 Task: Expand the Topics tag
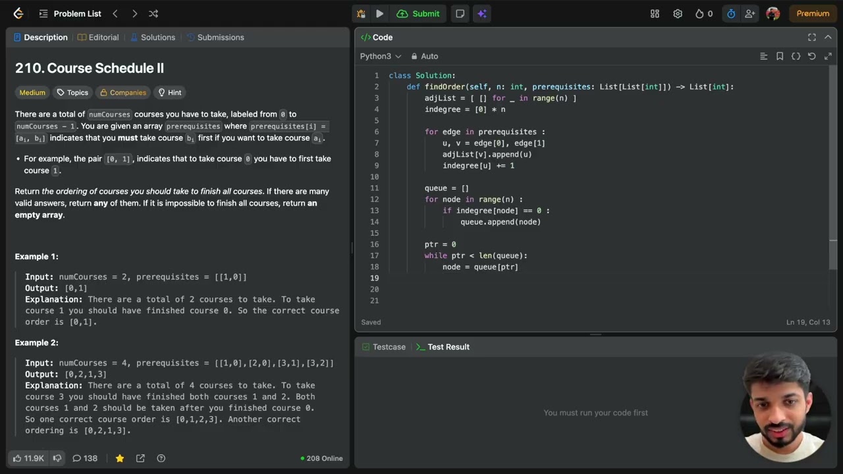tap(72, 93)
